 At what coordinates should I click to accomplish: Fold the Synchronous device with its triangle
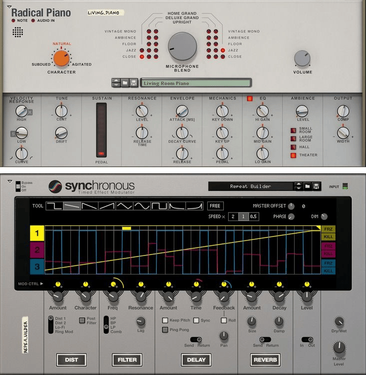point(9,181)
